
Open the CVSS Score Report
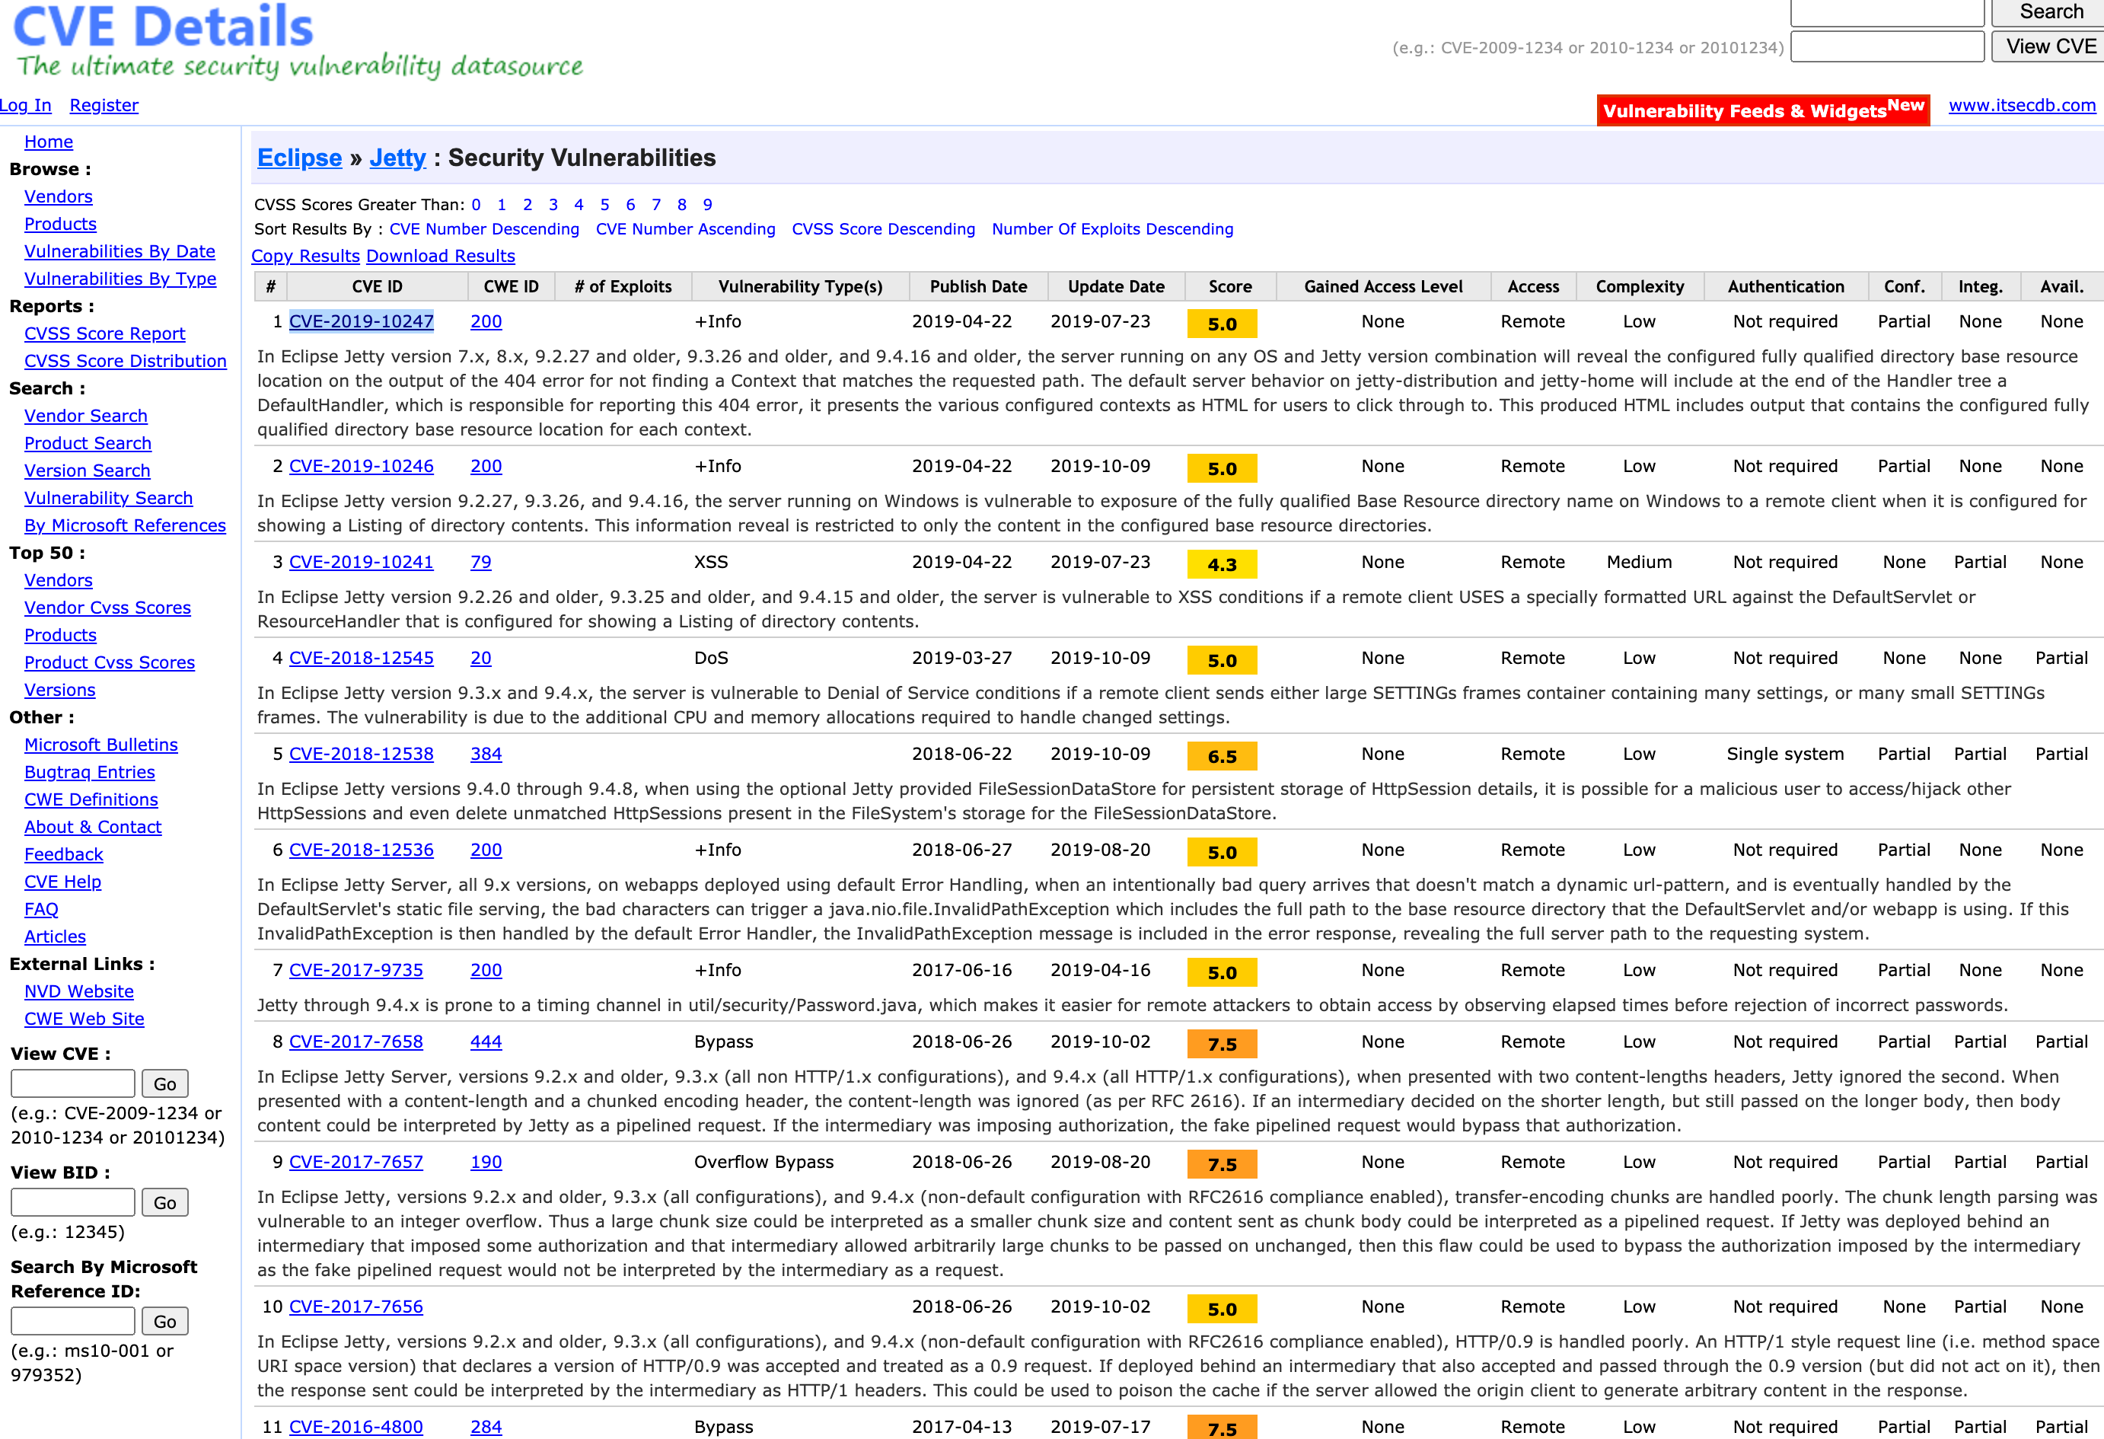[x=105, y=333]
